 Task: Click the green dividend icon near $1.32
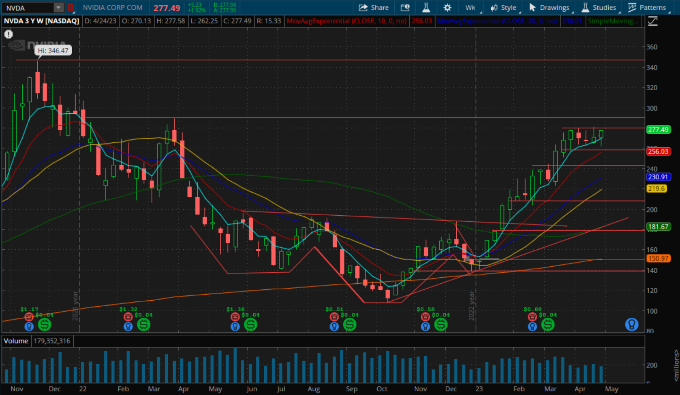pos(143,324)
